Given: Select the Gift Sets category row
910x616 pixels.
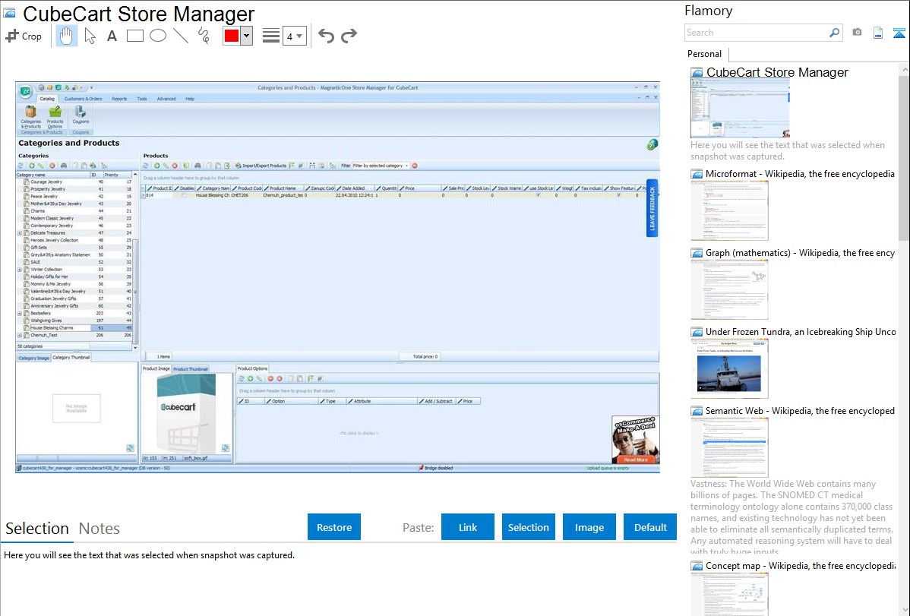Looking at the screenshot, I should coord(74,248).
